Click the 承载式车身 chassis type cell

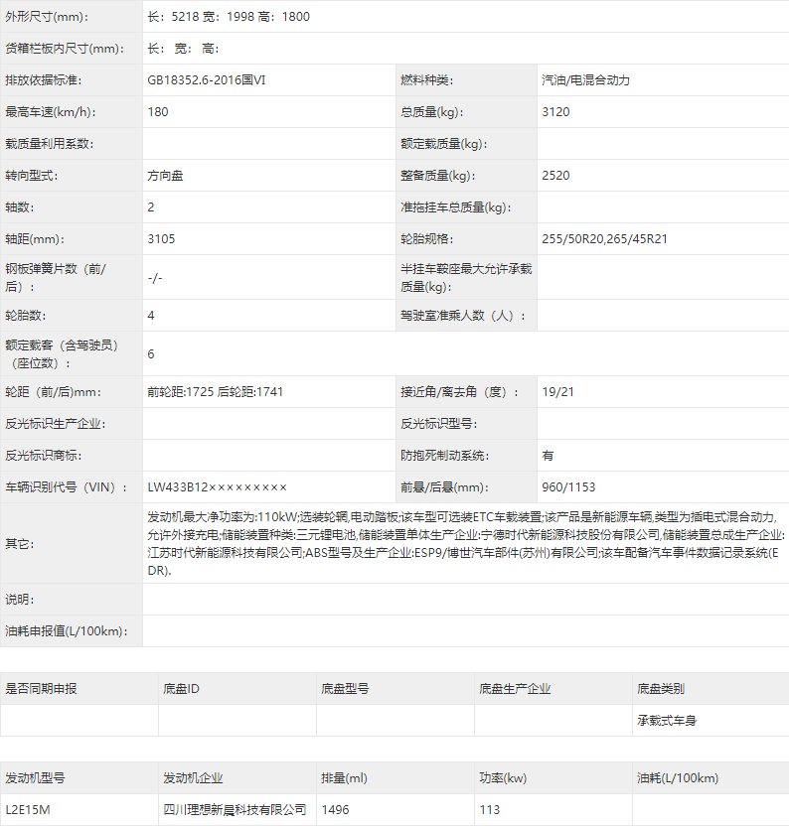[667, 721]
